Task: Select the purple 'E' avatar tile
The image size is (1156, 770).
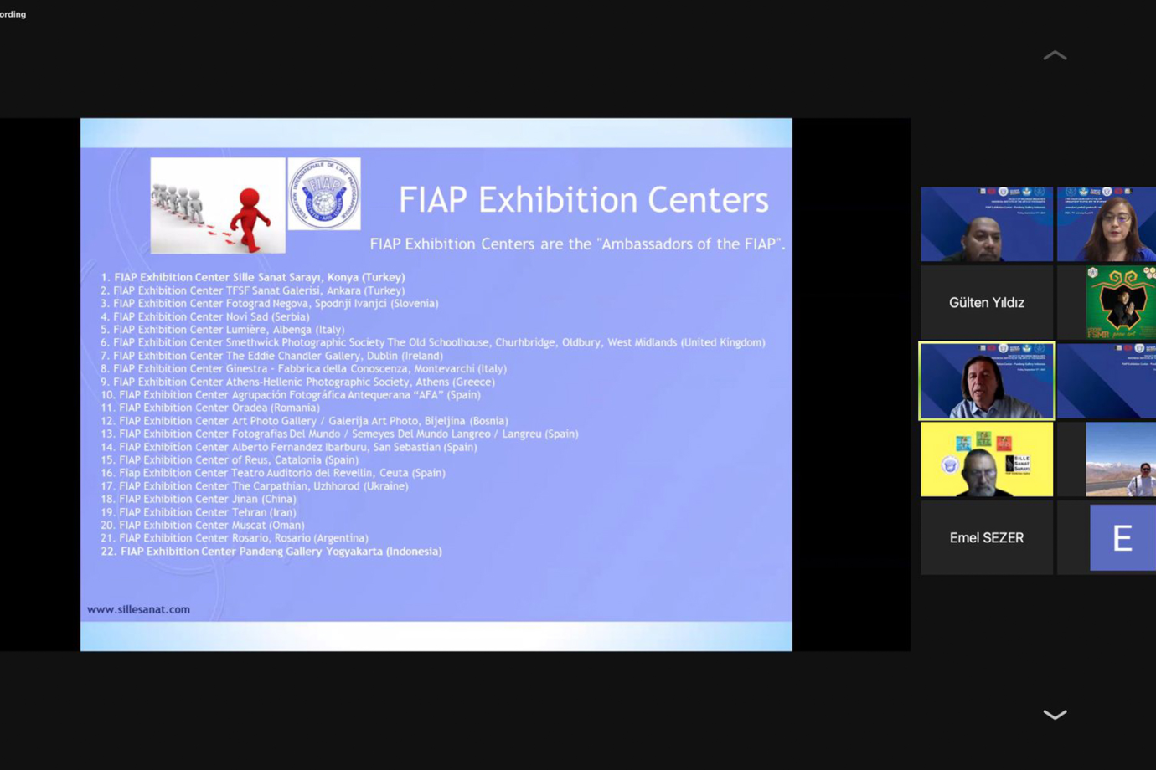Action: (x=1122, y=538)
